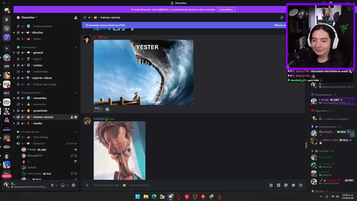357x201 pixels.
Task: Open headphone output options arrow
Action: (x=67, y=185)
